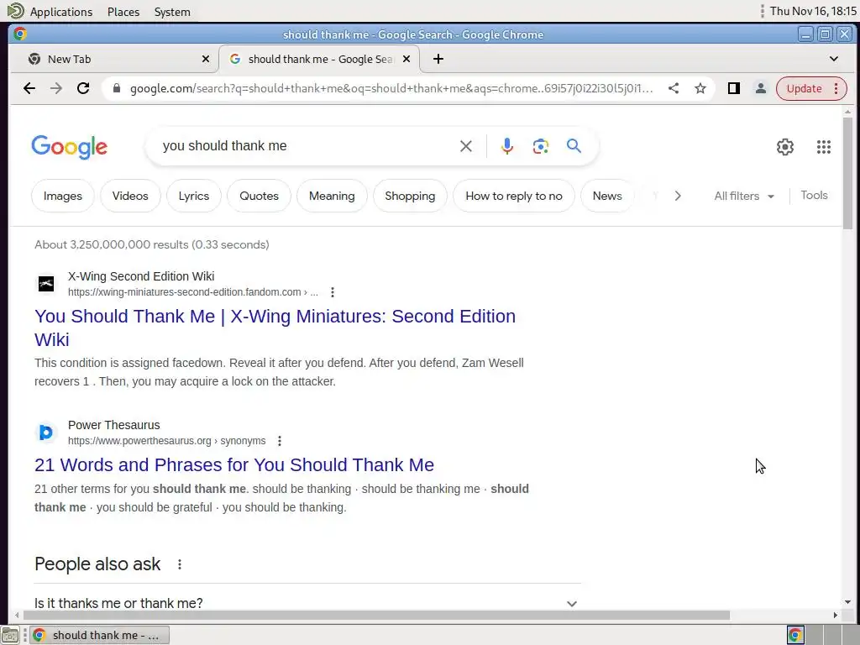Open Chrome side panel
The image size is (860, 645).
[734, 88]
